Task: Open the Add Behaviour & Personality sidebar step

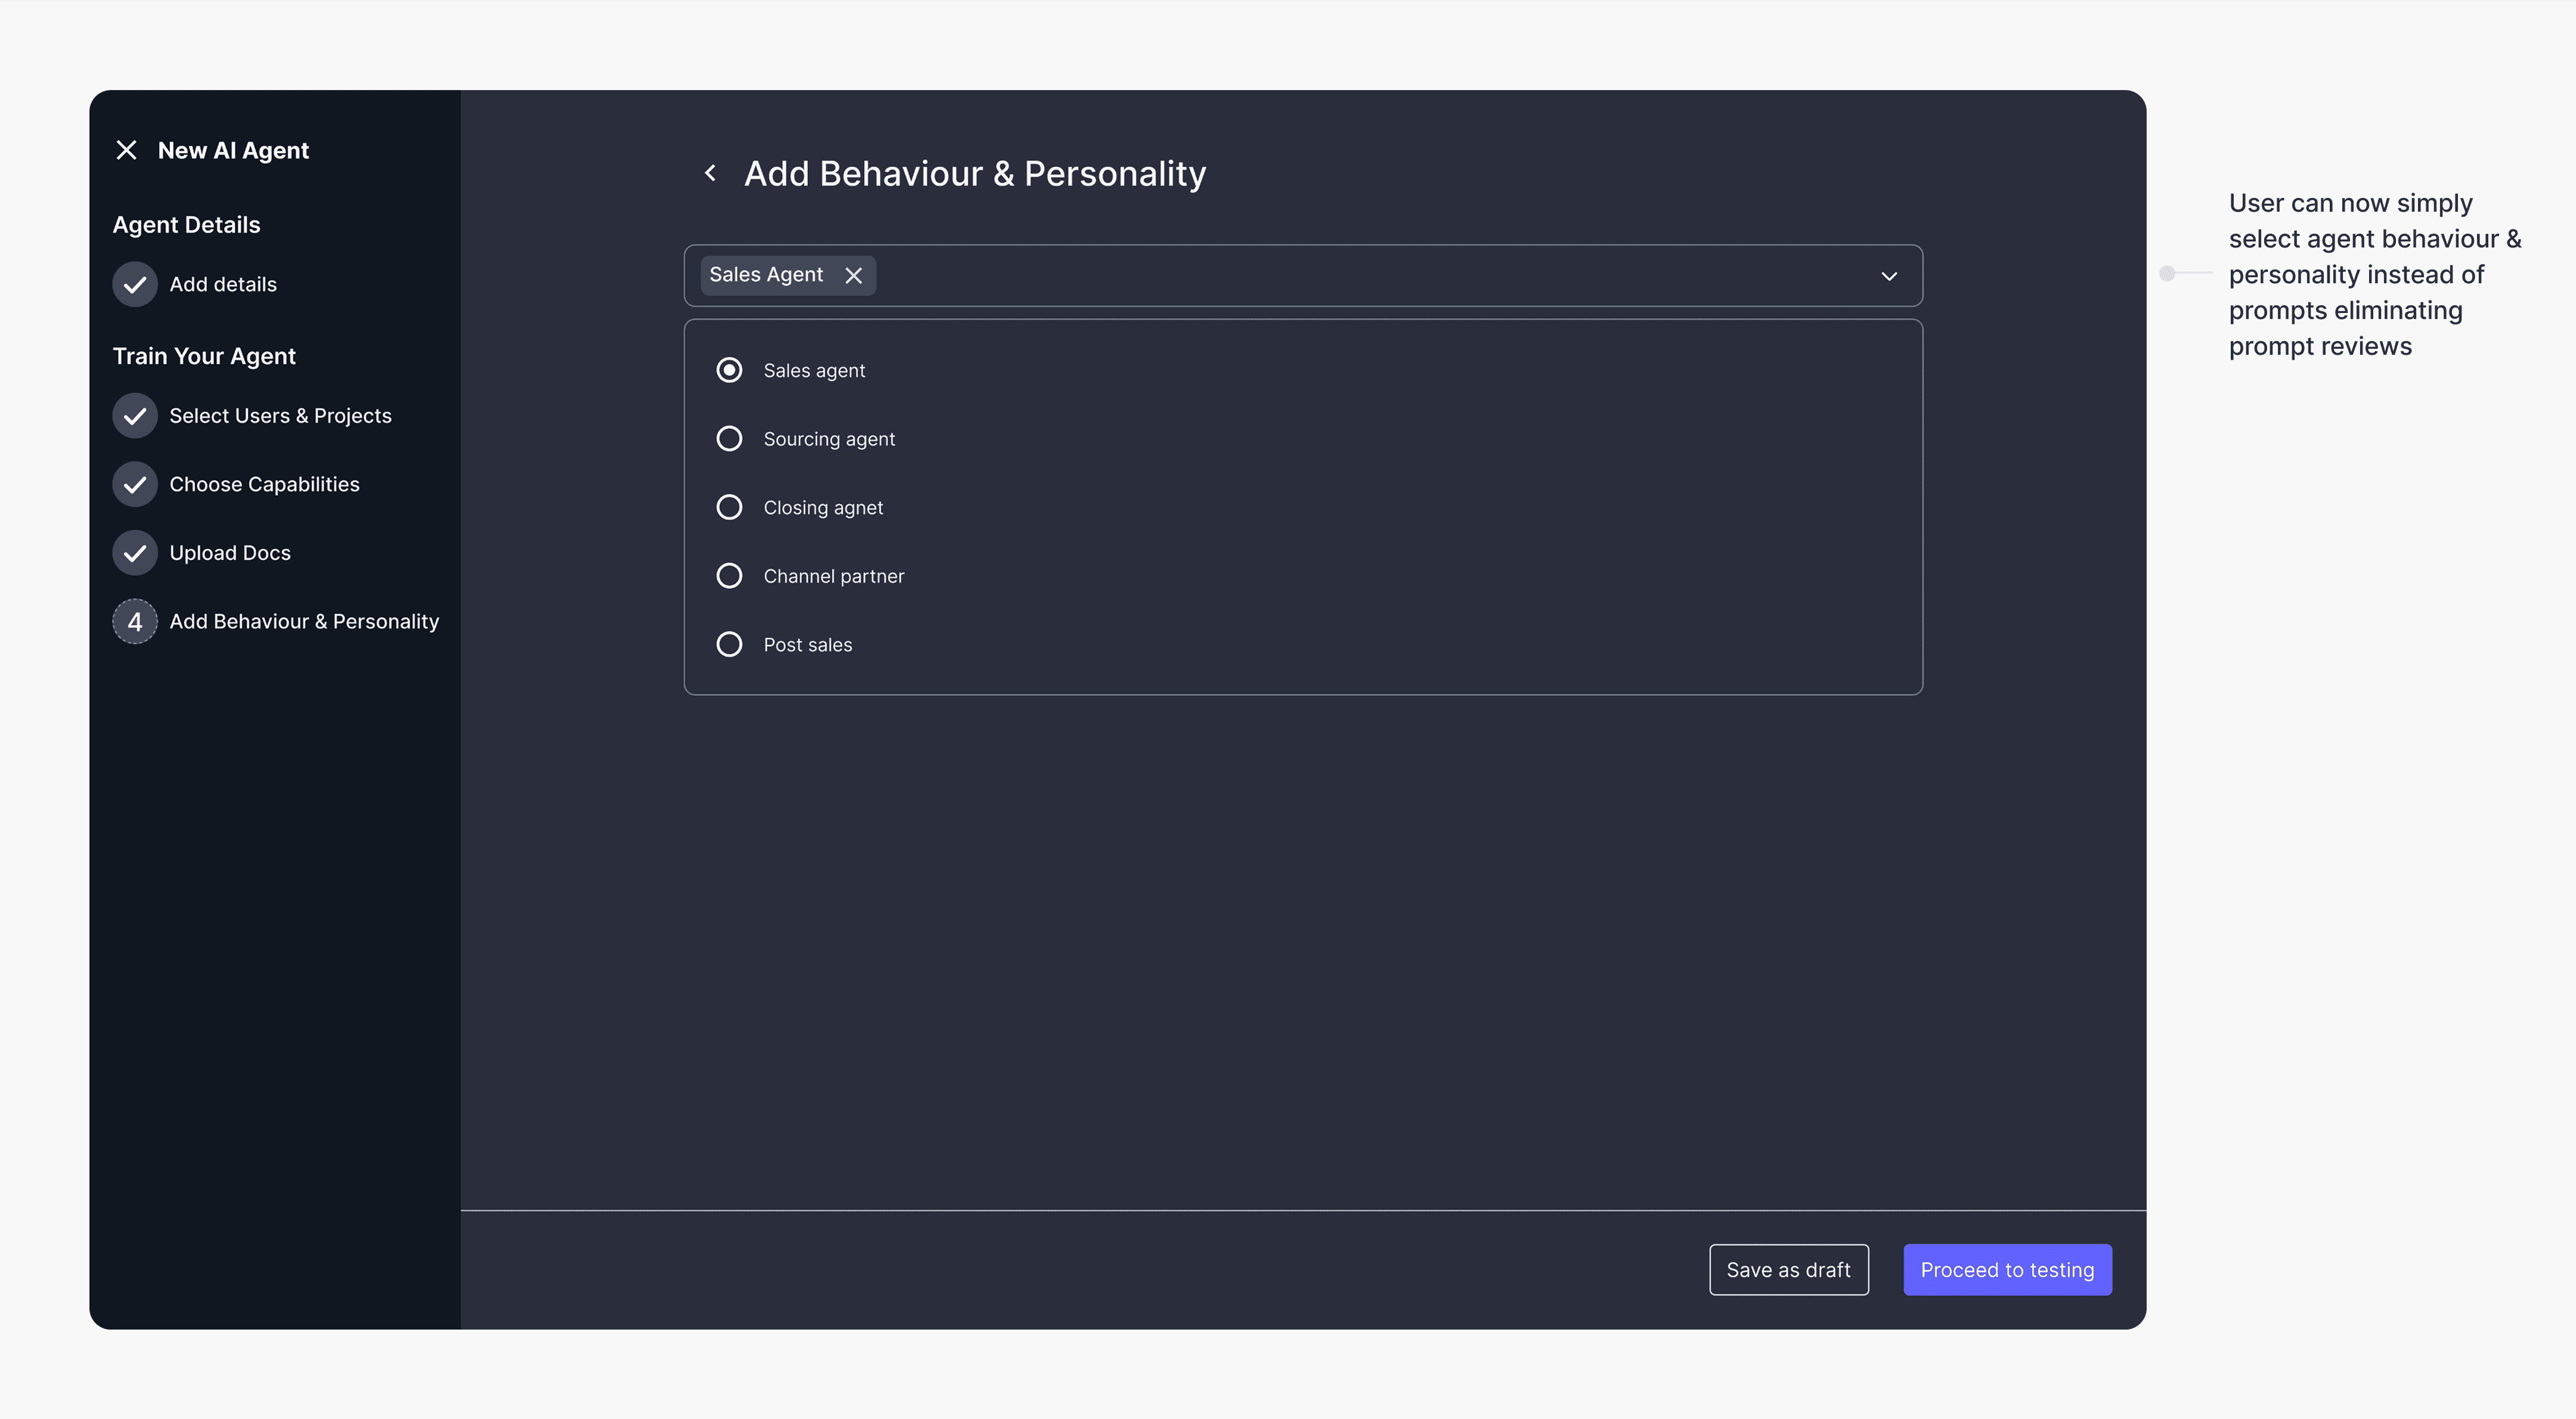Action: point(304,622)
